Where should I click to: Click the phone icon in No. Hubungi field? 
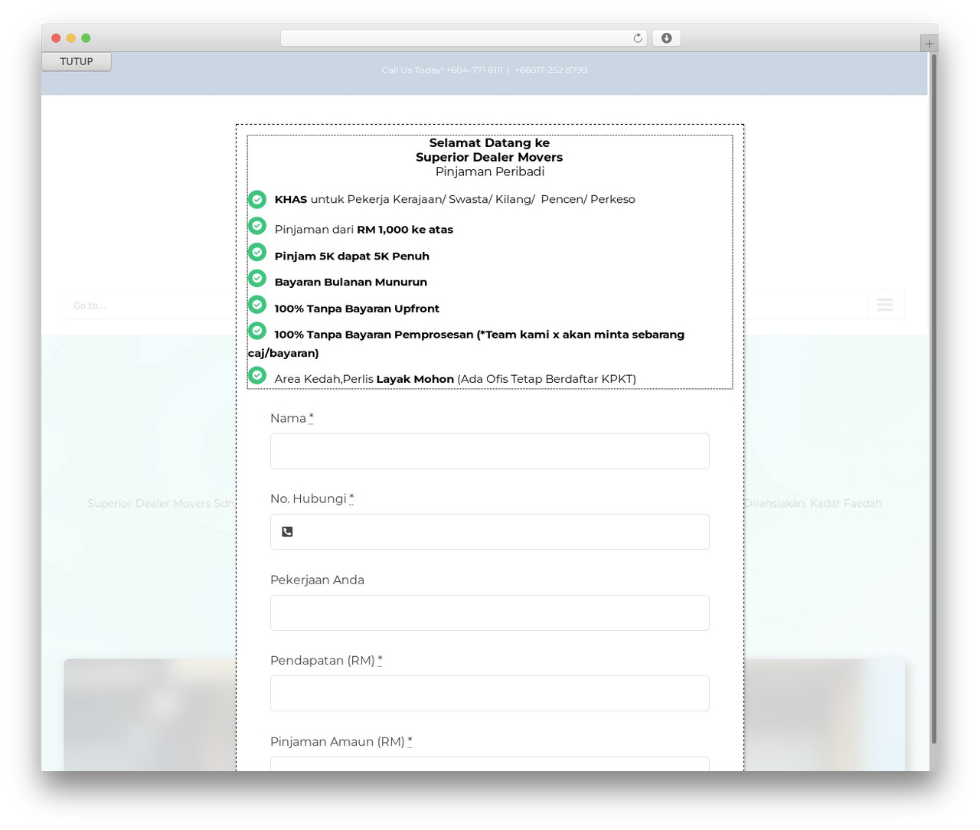click(x=287, y=531)
